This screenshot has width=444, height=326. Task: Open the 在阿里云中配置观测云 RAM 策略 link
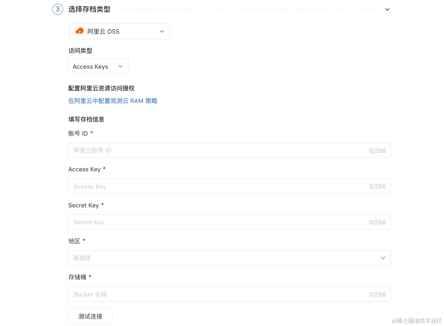point(112,101)
